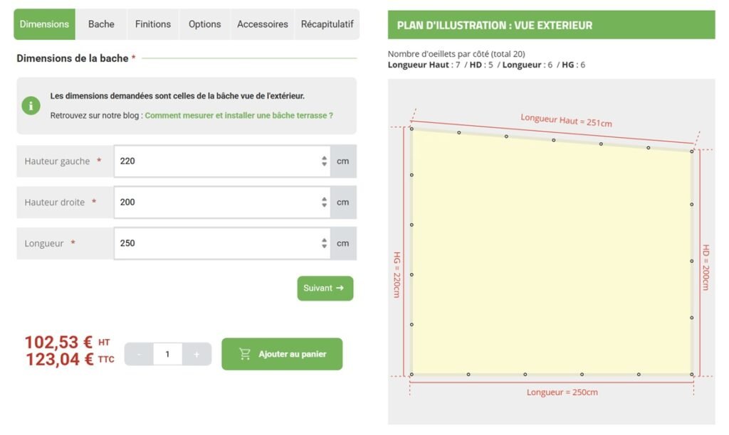
Task: Open the Récapitulatif tab
Action: (327, 24)
